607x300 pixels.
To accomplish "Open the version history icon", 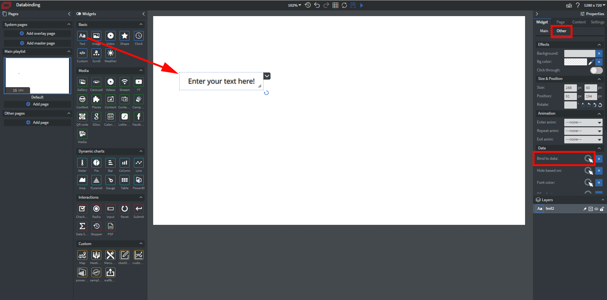I will click(308, 5).
